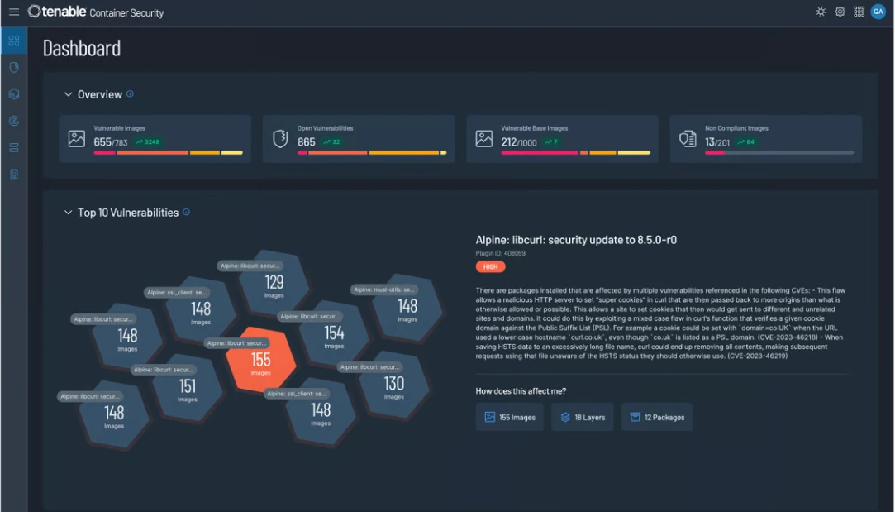Click the green 7 trend badge

[x=551, y=141]
